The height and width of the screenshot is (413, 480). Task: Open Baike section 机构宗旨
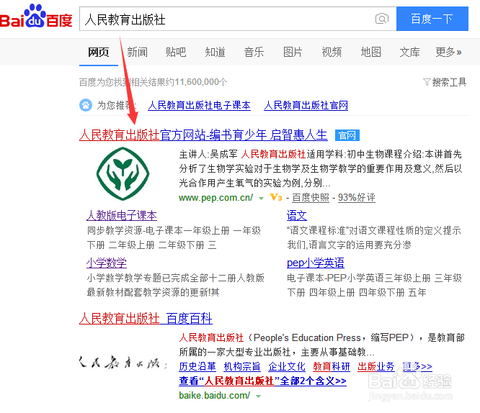click(242, 366)
